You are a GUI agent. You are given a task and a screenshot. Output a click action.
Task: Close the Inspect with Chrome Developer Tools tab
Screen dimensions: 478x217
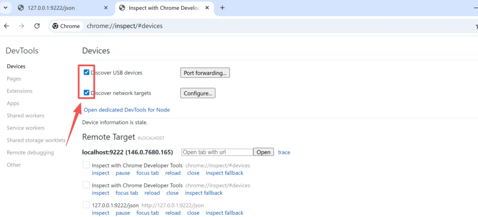point(207,8)
